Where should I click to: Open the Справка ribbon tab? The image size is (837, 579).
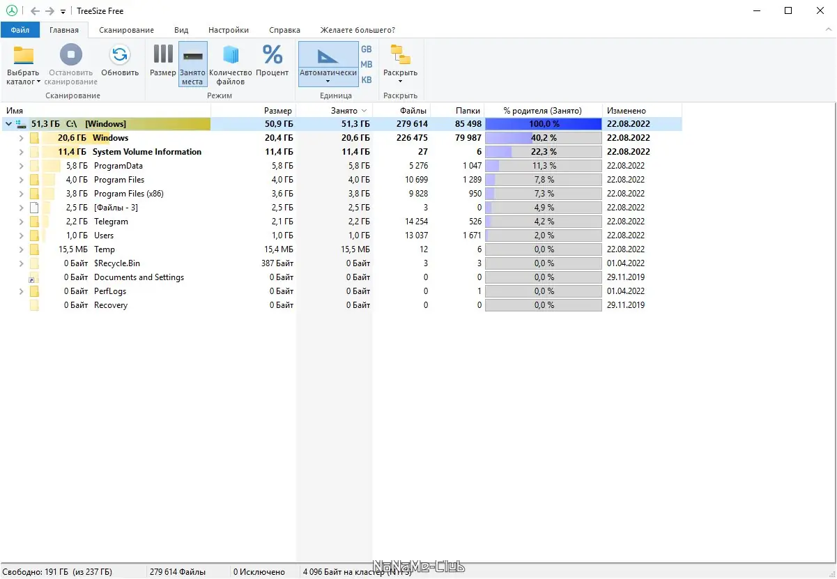tap(284, 30)
